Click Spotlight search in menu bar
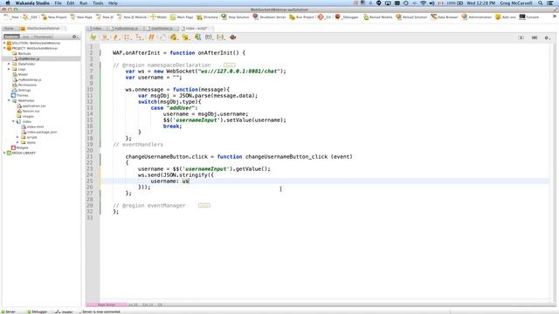The image size is (559, 314). point(541,3)
